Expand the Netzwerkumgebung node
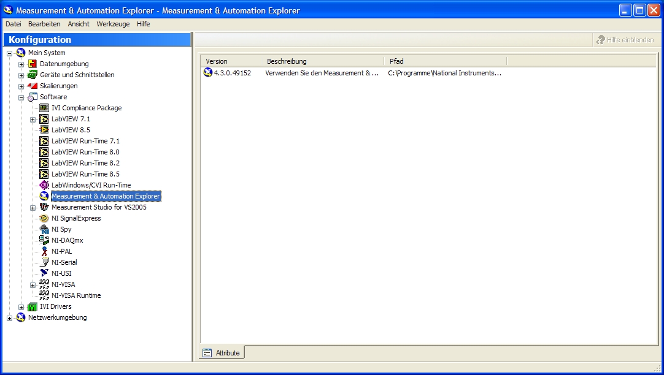The width and height of the screenshot is (664, 375). click(x=9, y=318)
